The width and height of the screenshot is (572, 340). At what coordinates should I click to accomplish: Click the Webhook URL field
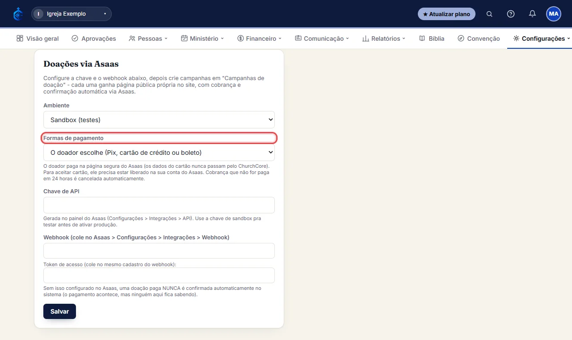[159, 251]
